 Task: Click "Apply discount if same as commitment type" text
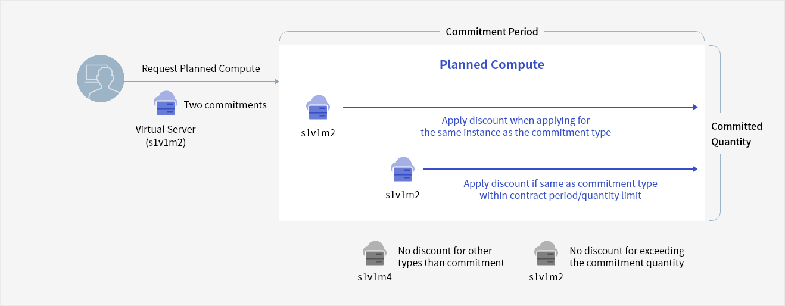pyautogui.click(x=560, y=189)
